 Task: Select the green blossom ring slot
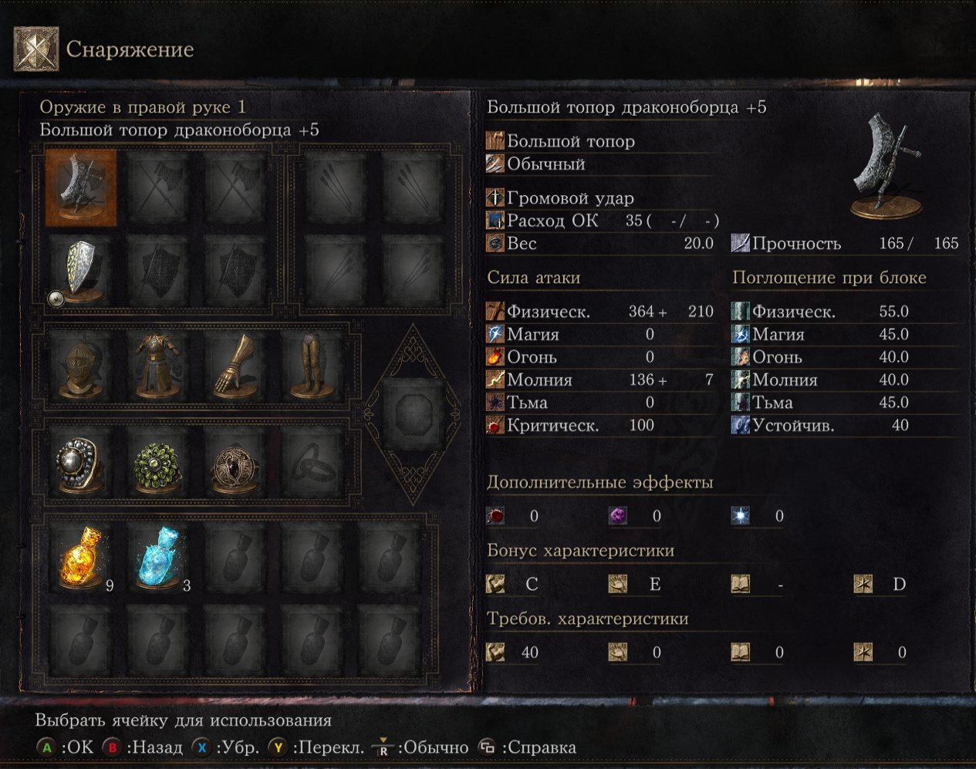tap(158, 463)
